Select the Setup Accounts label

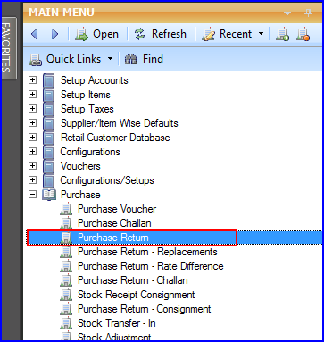(95, 80)
